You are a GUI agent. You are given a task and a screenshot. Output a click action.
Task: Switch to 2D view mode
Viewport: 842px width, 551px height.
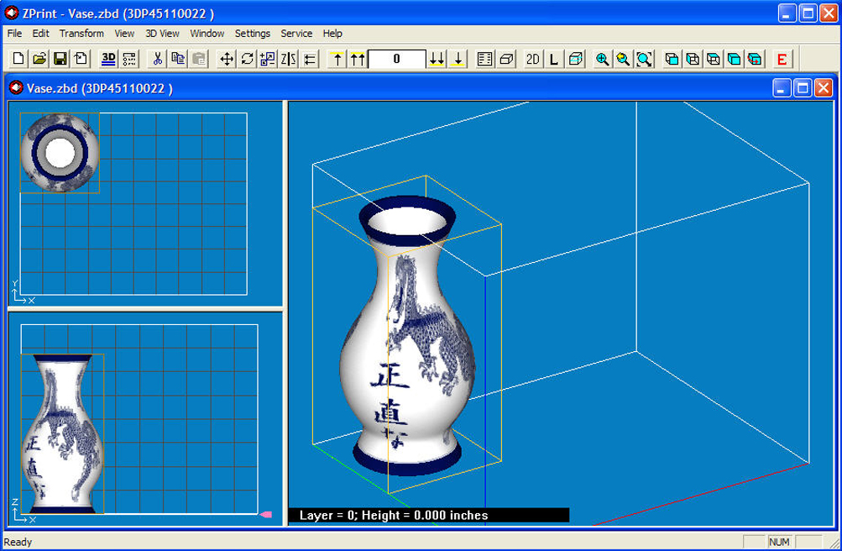tap(531, 59)
